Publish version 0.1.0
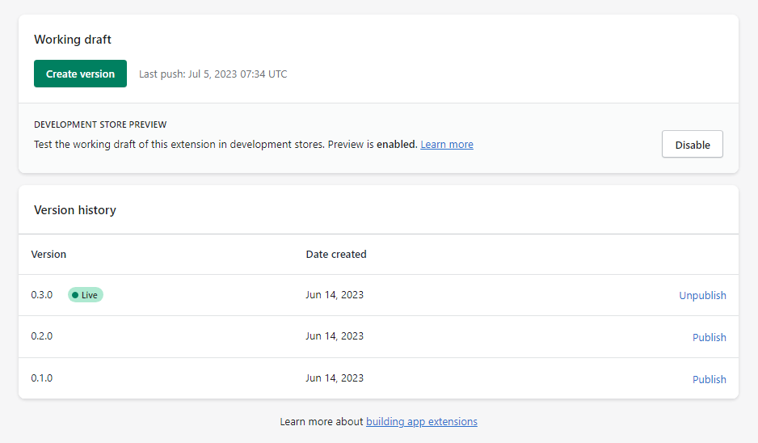This screenshot has height=443, width=758. (x=709, y=380)
